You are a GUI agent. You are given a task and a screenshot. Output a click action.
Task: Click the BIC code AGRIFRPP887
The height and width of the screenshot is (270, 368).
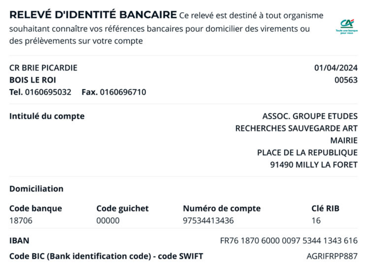point(332,256)
